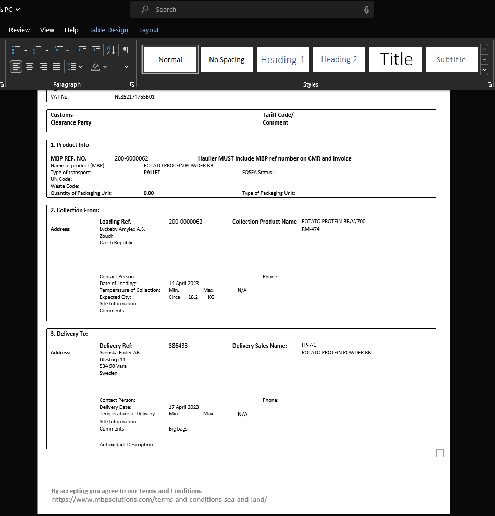The height and width of the screenshot is (516, 495).
Task: Open the Borders dropdown arrow
Action: [x=126, y=67]
